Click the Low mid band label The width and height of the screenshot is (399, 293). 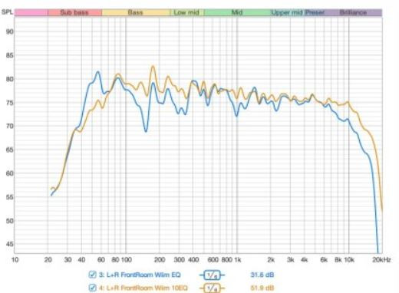coord(186,12)
